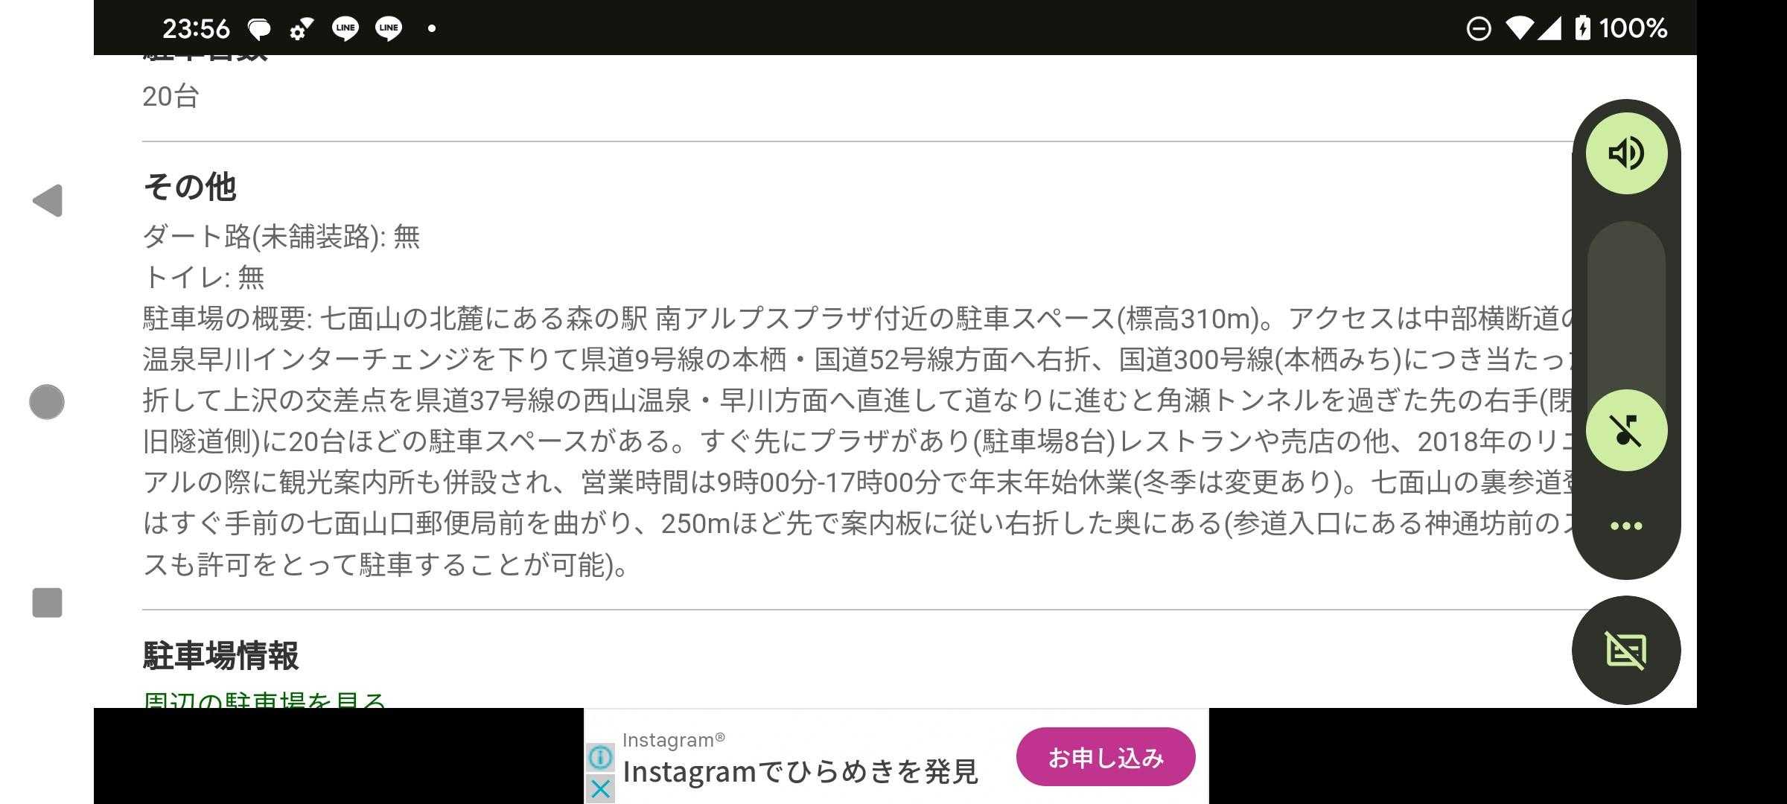The height and width of the screenshot is (804, 1787).
Task: Open the second LINE notification icon
Action: tap(389, 28)
